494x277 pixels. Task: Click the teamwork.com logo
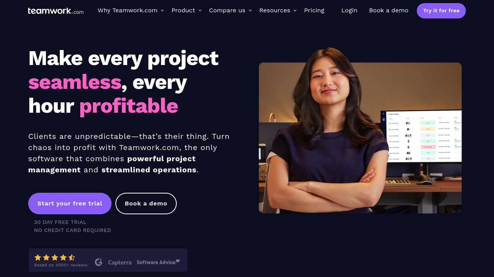click(x=56, y=11)
